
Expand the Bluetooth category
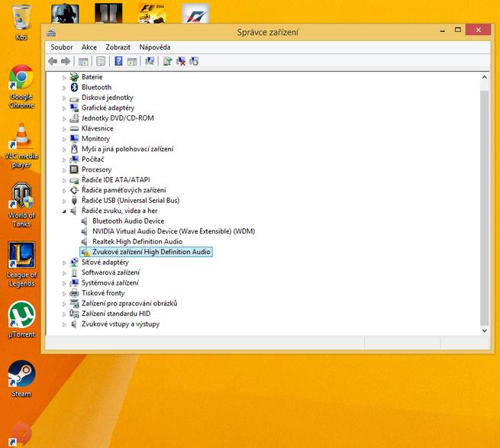[x=64, y=88]
